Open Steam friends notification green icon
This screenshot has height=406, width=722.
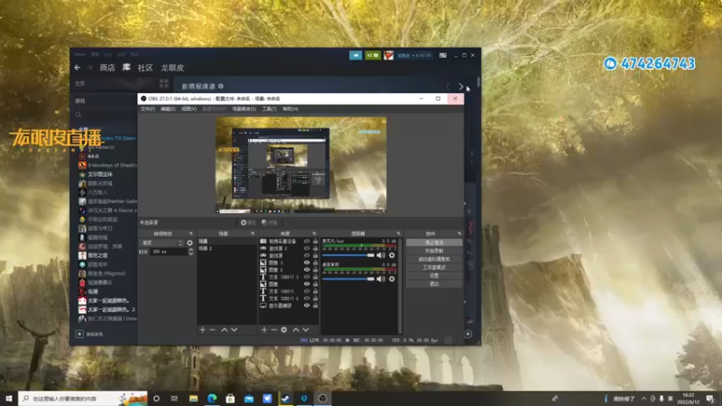(x=373, y=55)
